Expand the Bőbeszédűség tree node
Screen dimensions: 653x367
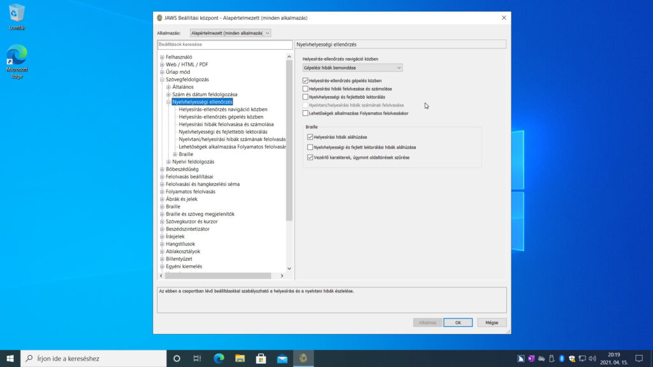162,169
